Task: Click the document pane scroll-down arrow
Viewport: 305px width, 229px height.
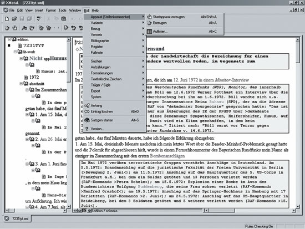Action: pos(298,206)
